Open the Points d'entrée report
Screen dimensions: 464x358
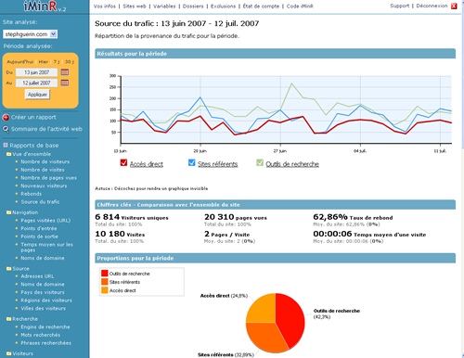tap(39, 228)
